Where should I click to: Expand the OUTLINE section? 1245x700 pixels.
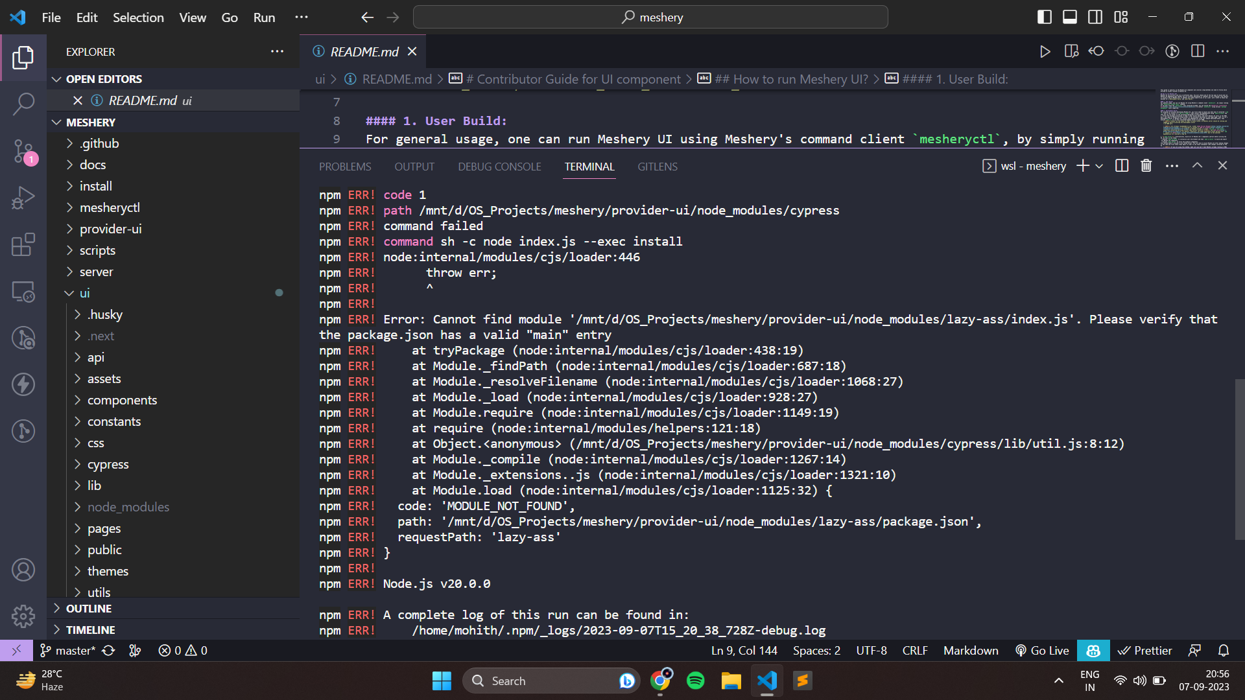click(x=173, y=609)
